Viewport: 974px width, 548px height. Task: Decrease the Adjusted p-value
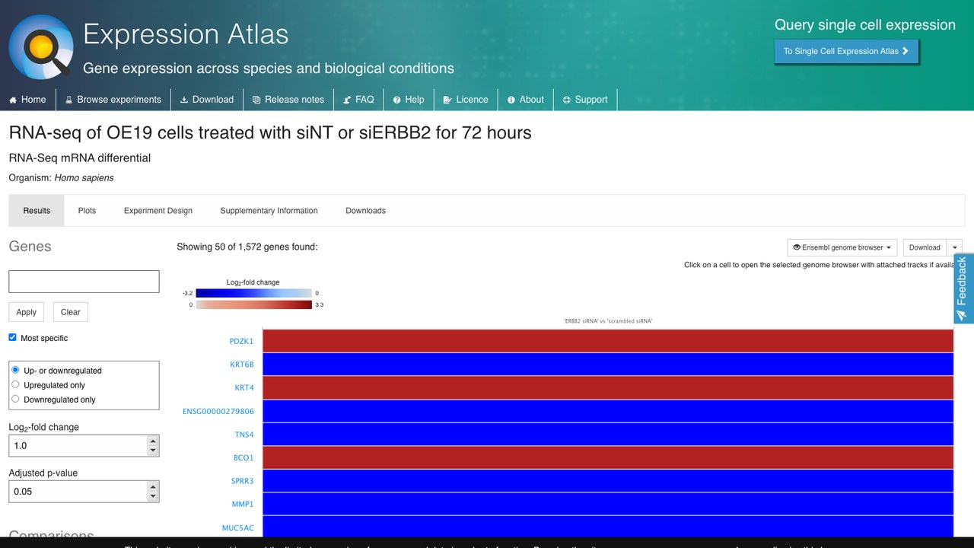coord(153,497)
